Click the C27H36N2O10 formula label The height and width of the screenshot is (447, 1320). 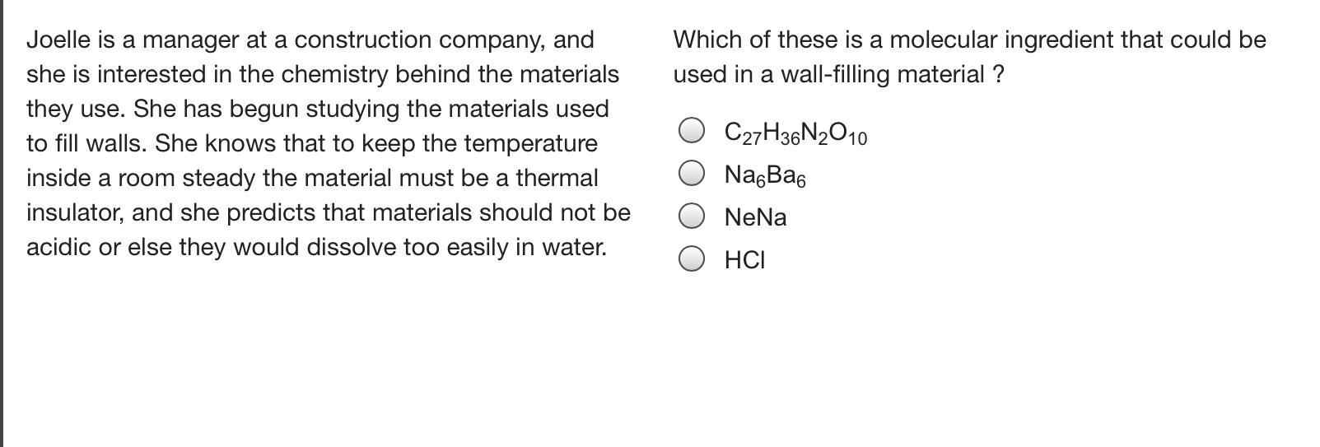795,133
